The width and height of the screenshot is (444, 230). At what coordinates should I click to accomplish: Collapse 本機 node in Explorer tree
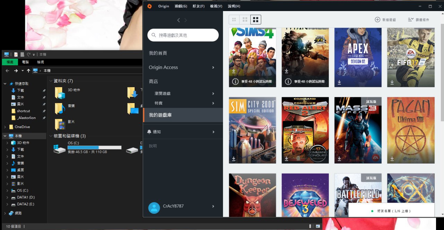click(x=5, y=136)
